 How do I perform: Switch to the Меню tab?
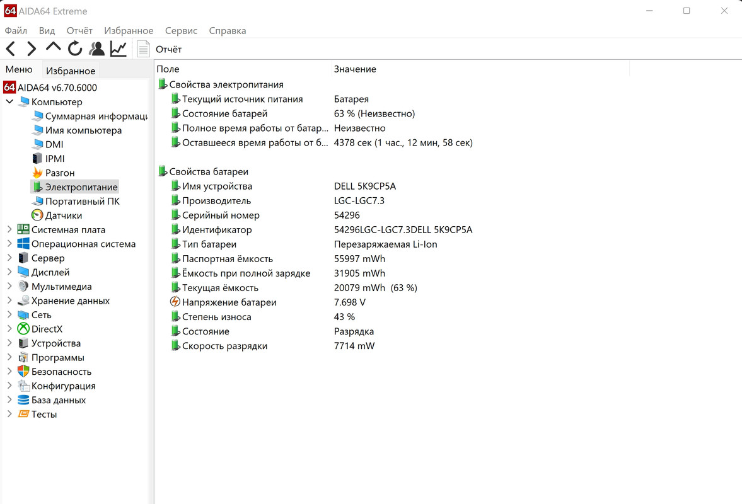(19, 69)
